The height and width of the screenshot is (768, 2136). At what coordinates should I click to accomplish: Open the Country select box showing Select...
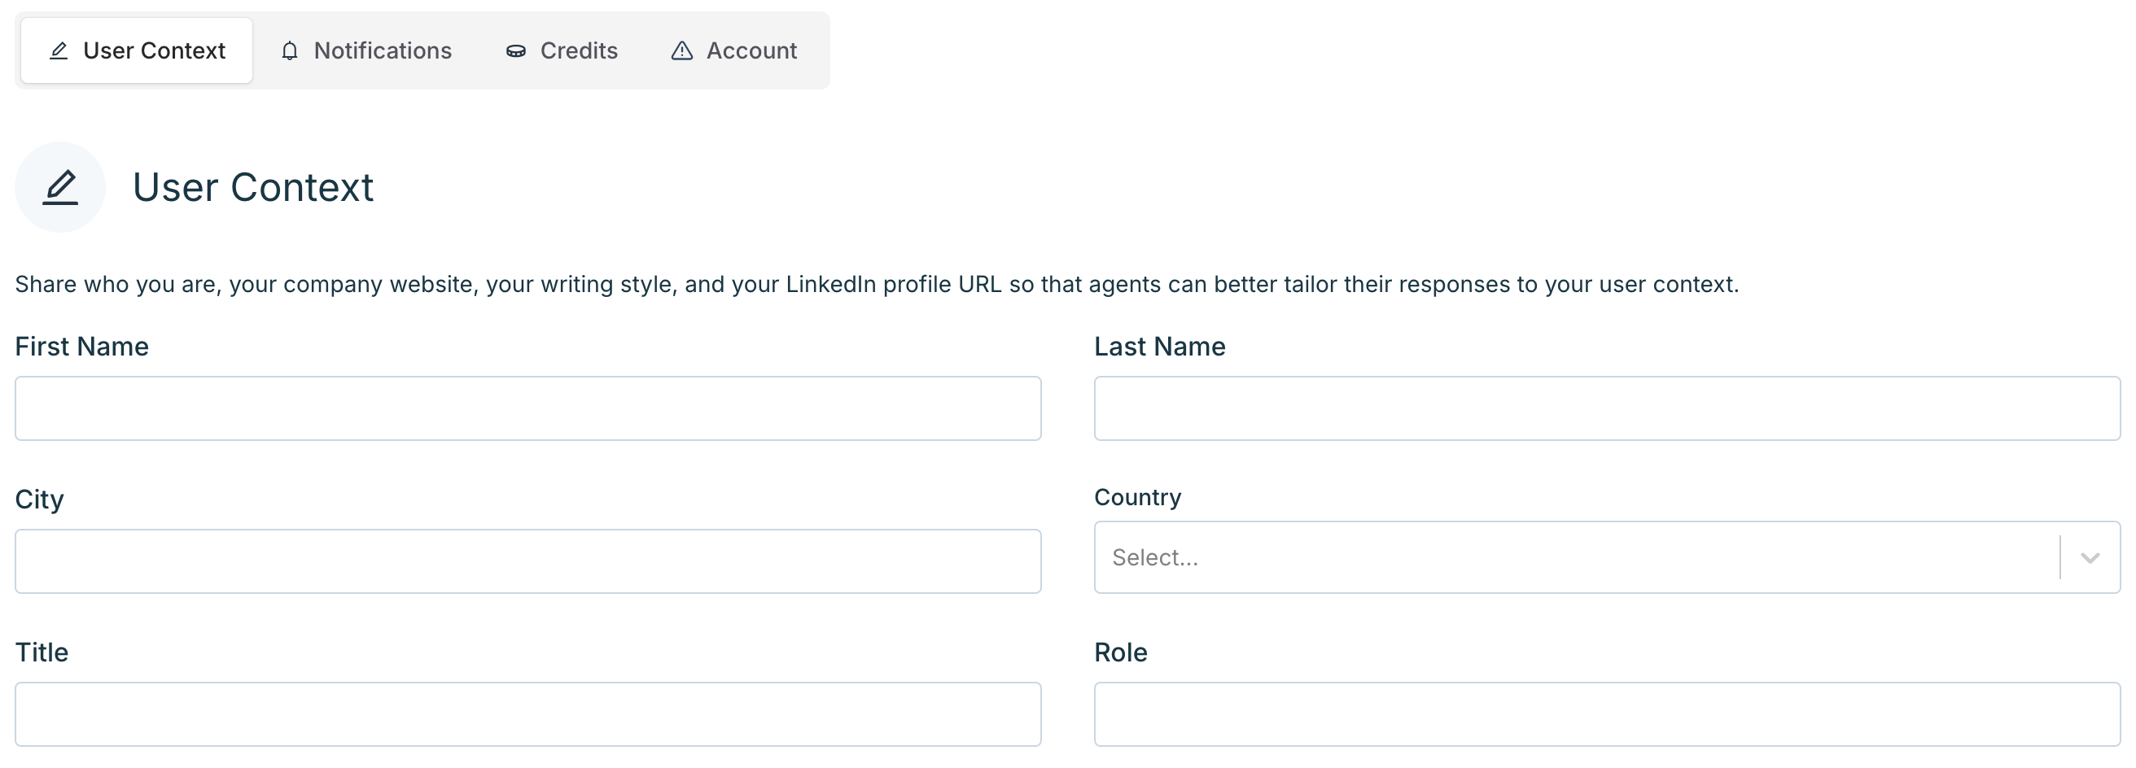coord(1575,557)
